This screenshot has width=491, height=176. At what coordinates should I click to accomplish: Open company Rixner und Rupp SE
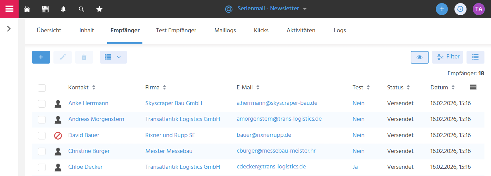coord(170,135)
